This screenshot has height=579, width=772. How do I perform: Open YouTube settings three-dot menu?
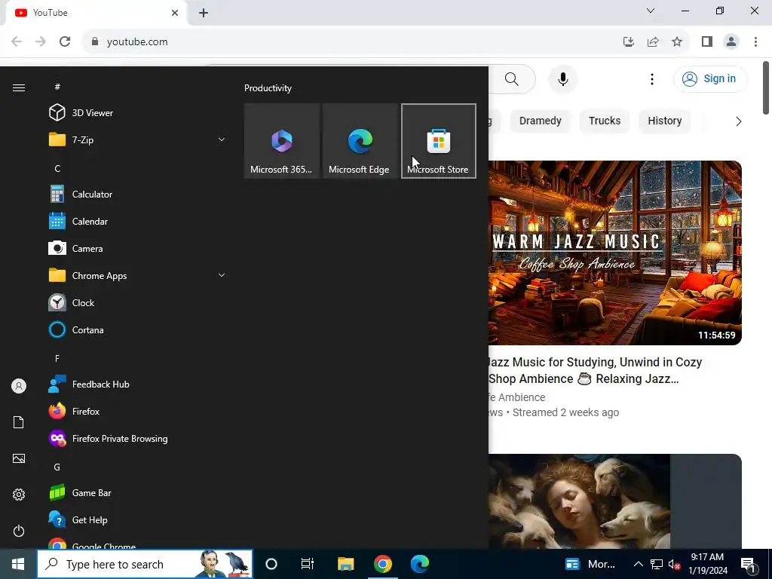[x=652, y=78]
